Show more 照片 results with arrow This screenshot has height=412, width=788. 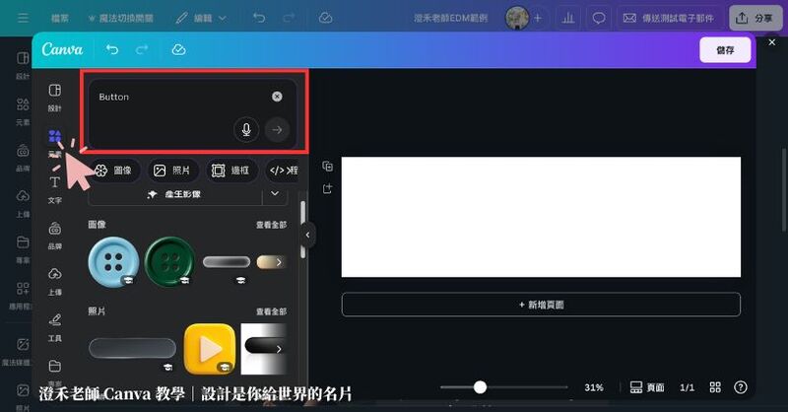pyautogui.click(x=279, y=349)
